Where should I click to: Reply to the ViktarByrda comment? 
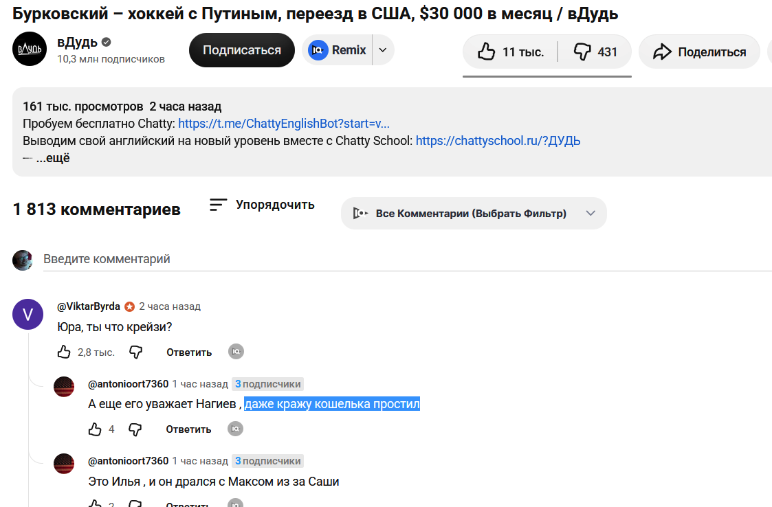[x=189, y=352]
